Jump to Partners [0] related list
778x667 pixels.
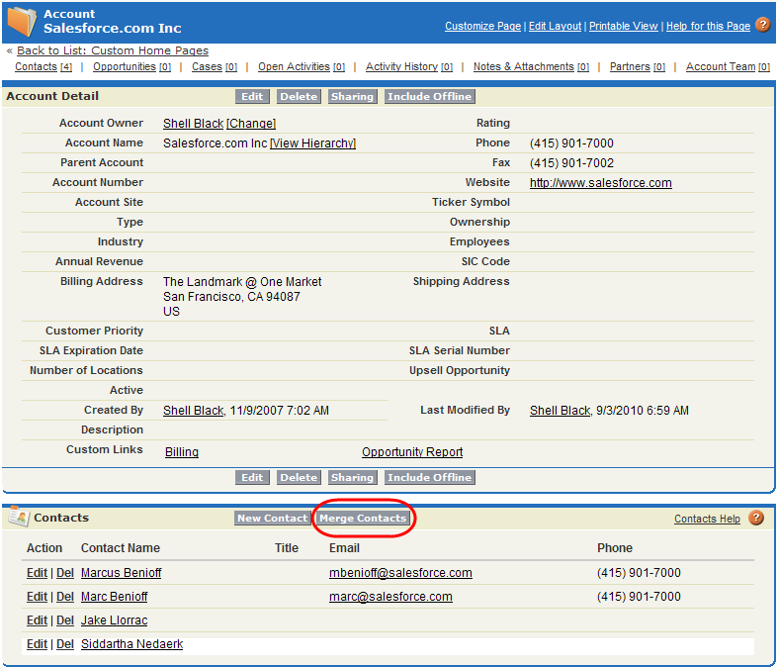(x=637, y=66)
